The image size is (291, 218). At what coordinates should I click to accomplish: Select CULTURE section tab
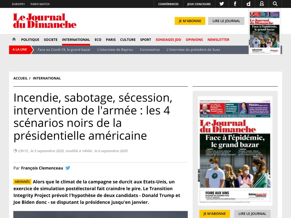point(128,40)
